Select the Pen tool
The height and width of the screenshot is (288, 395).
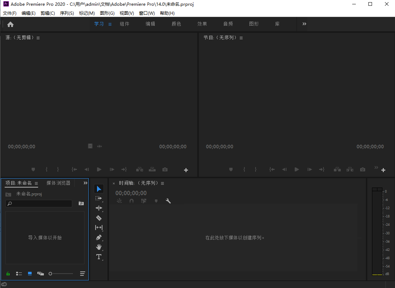[x=99, y=238]
